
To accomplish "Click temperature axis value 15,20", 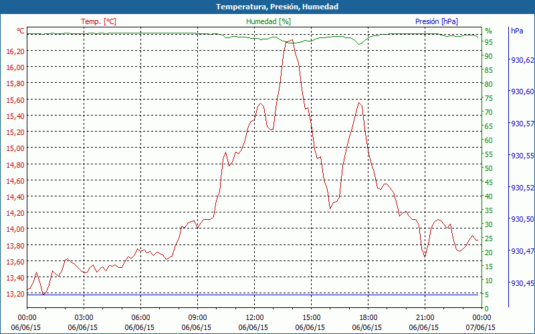I will click(x=15, y=132).
